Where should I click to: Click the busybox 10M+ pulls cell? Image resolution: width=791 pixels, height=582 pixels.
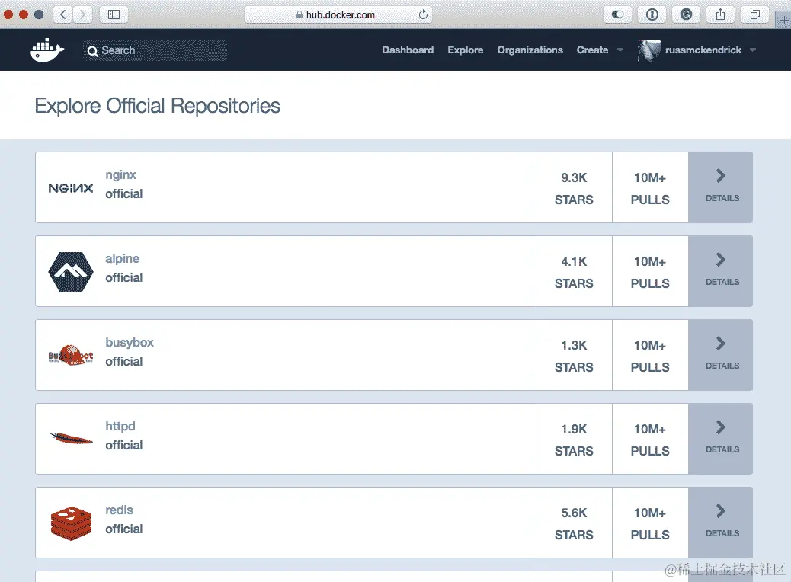650,355
